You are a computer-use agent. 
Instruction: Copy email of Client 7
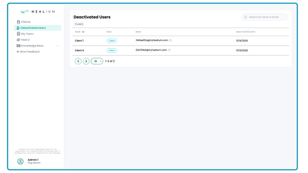coord(171,40)
